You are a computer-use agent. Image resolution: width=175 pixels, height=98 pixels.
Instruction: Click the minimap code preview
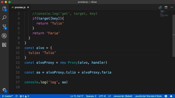coord(164,13)
